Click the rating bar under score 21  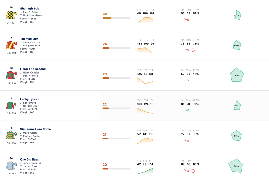click(116, 139)
